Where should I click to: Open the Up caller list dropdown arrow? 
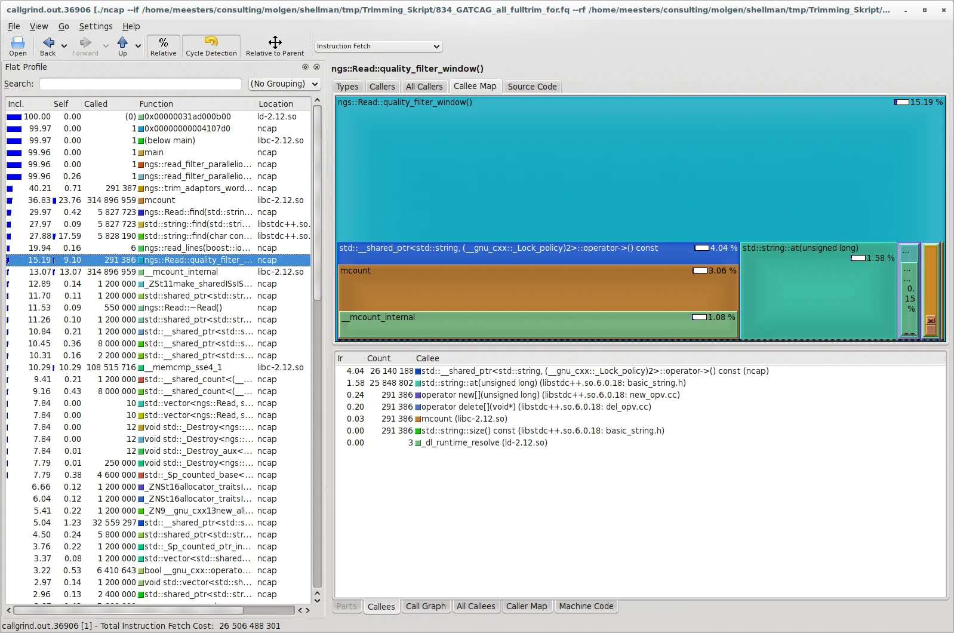coord(138,46)
